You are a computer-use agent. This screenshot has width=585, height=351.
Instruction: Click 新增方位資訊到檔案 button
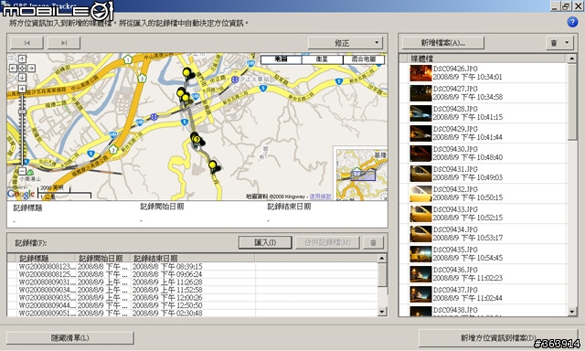coord(497,338)
